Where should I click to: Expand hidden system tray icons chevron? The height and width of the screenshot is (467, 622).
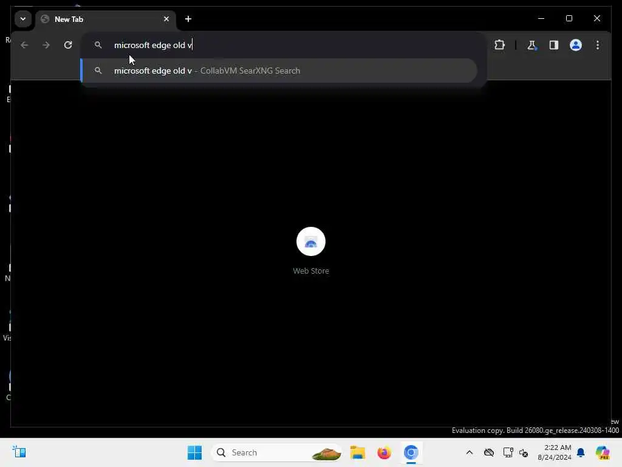pyautogui.click(x=470, y=452)
